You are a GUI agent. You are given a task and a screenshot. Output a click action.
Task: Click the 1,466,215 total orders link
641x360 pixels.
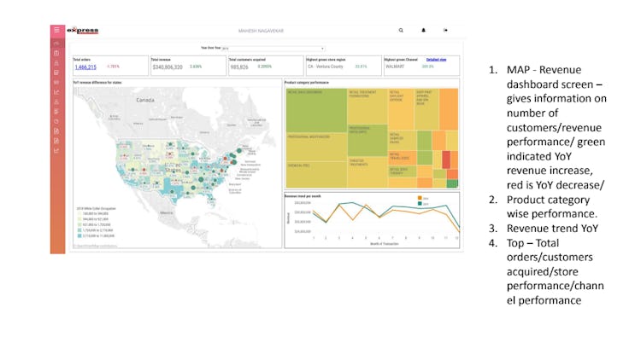click(x=85, y=67)
